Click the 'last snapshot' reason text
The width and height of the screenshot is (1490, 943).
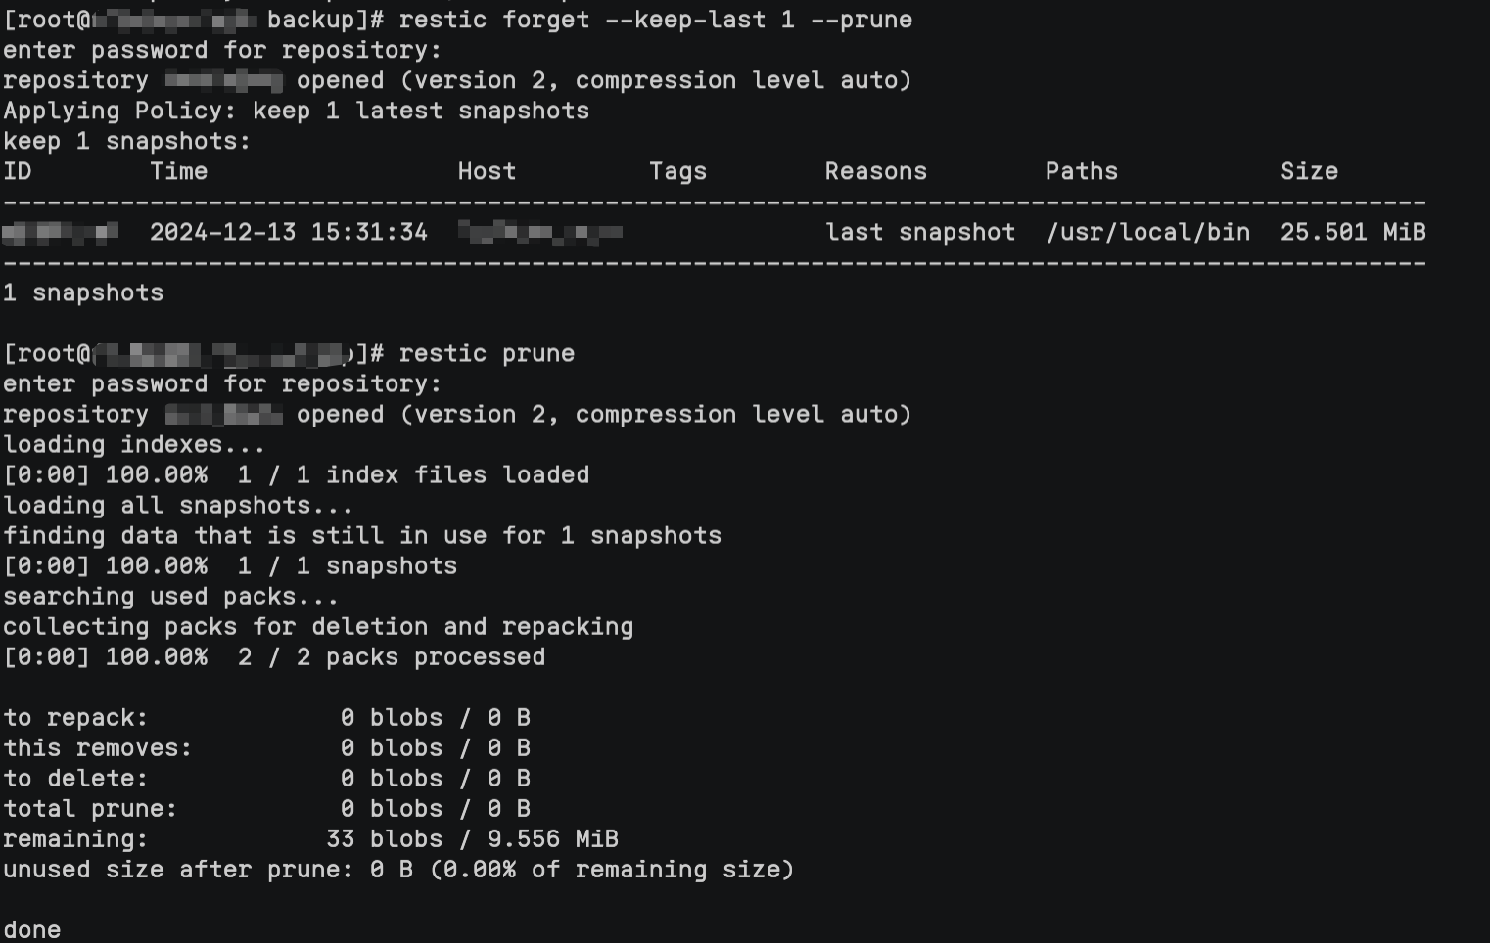click(919, 232)
